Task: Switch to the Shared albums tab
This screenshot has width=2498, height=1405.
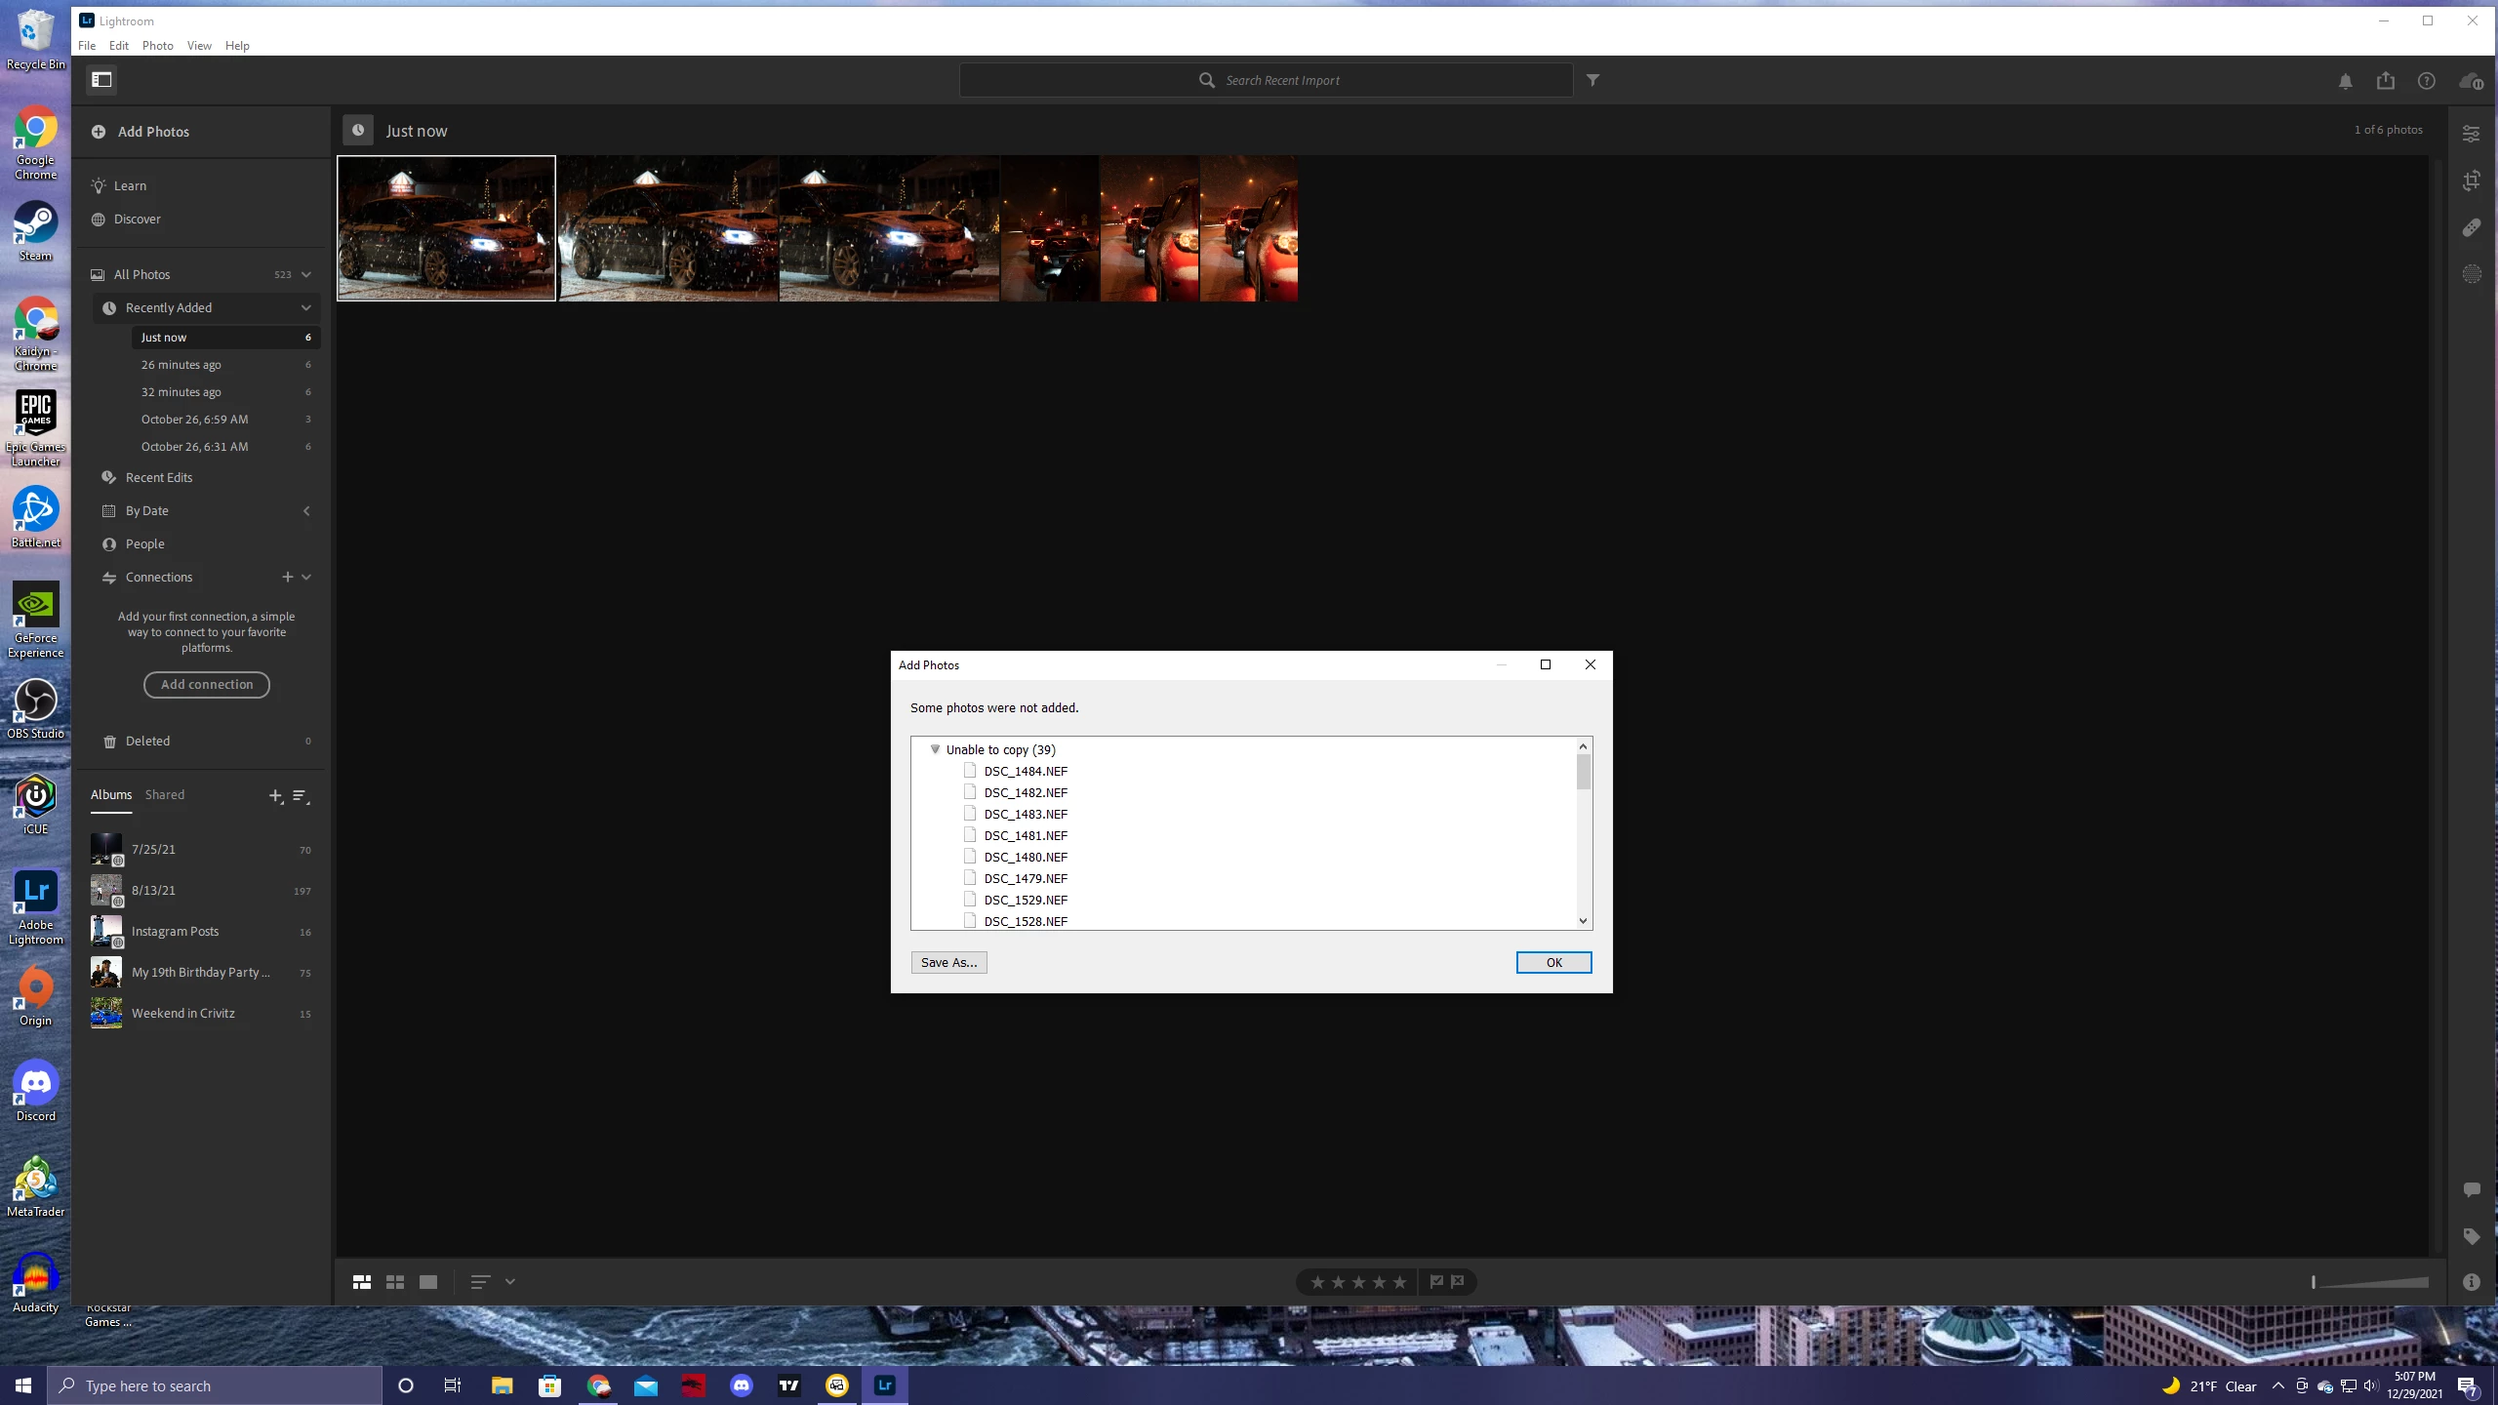Action: (x=164, y=794)
